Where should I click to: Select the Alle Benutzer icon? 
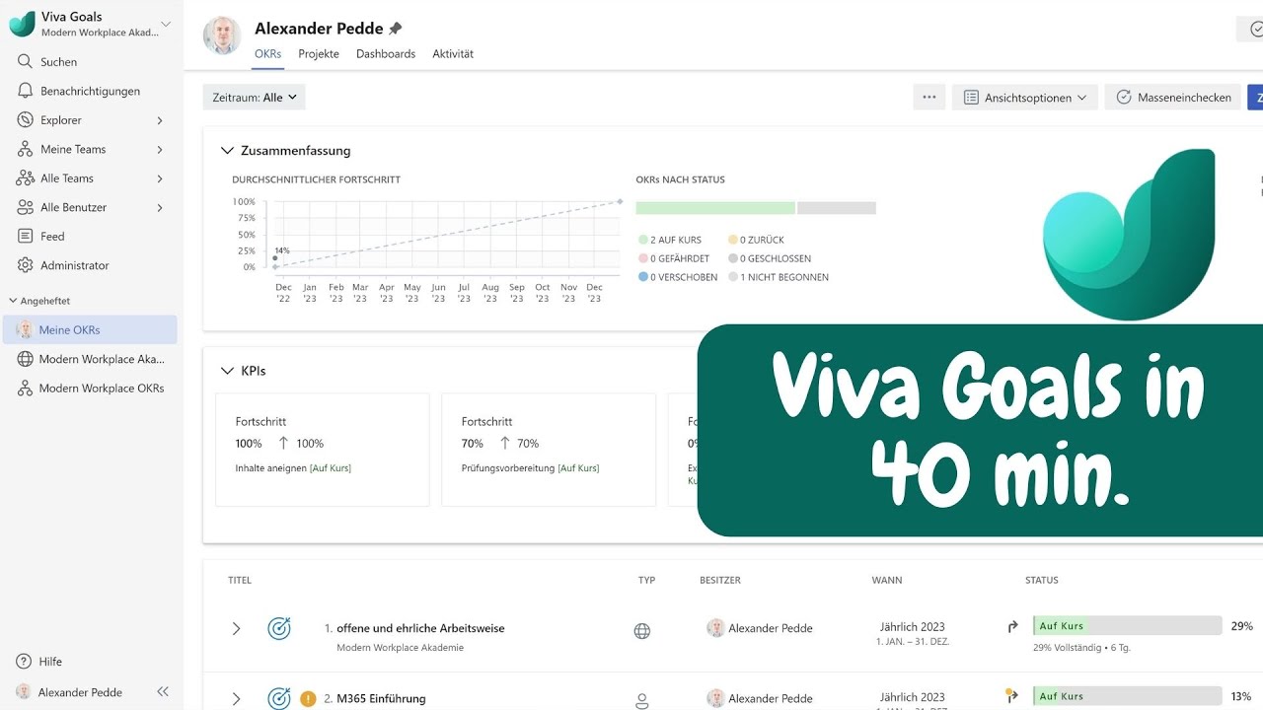click(x=26, y=207)
